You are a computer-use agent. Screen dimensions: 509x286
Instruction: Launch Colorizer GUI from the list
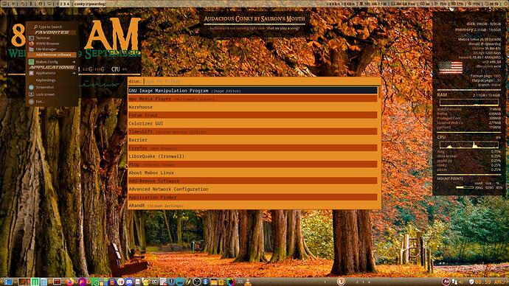pyautogui.click(x=253, y=124)
